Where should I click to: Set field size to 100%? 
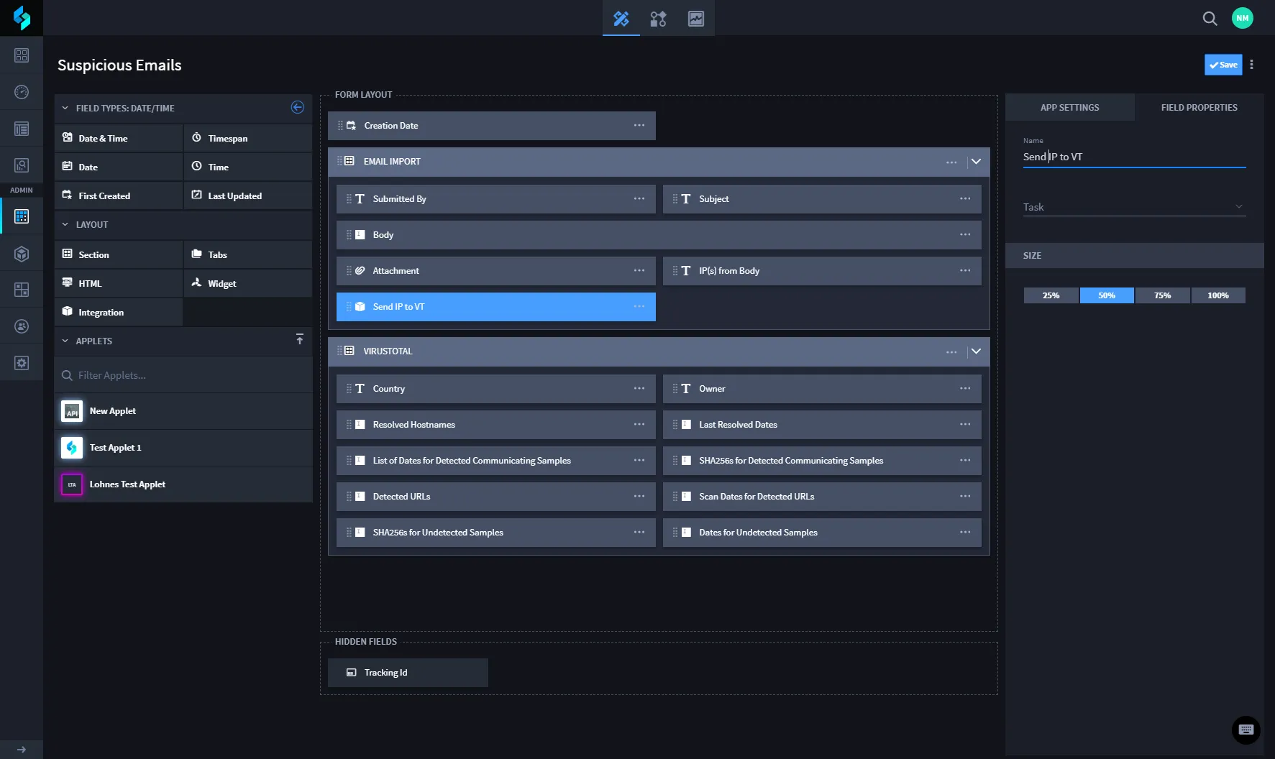(1218, 295)
